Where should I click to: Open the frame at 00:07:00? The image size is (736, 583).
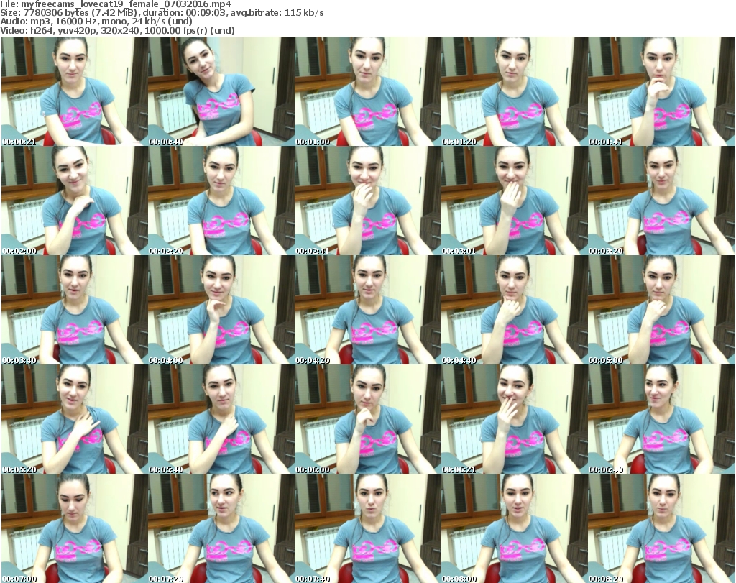[74, 528]
